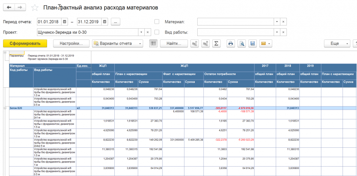Enable the Материал filter checkbox

(x=157, y=22)
